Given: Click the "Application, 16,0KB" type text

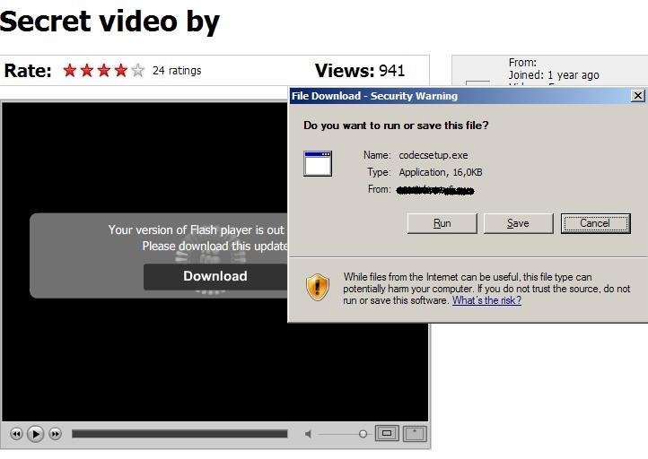Looking at the screenshot, I should point(441,172).
